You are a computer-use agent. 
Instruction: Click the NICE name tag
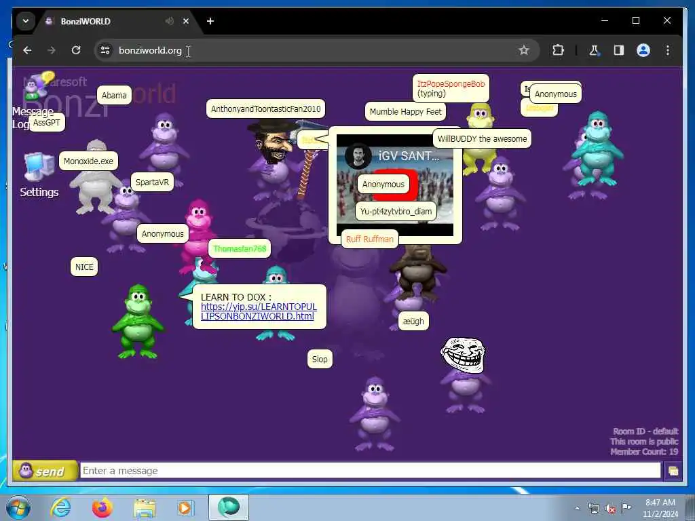coord(84,267)
